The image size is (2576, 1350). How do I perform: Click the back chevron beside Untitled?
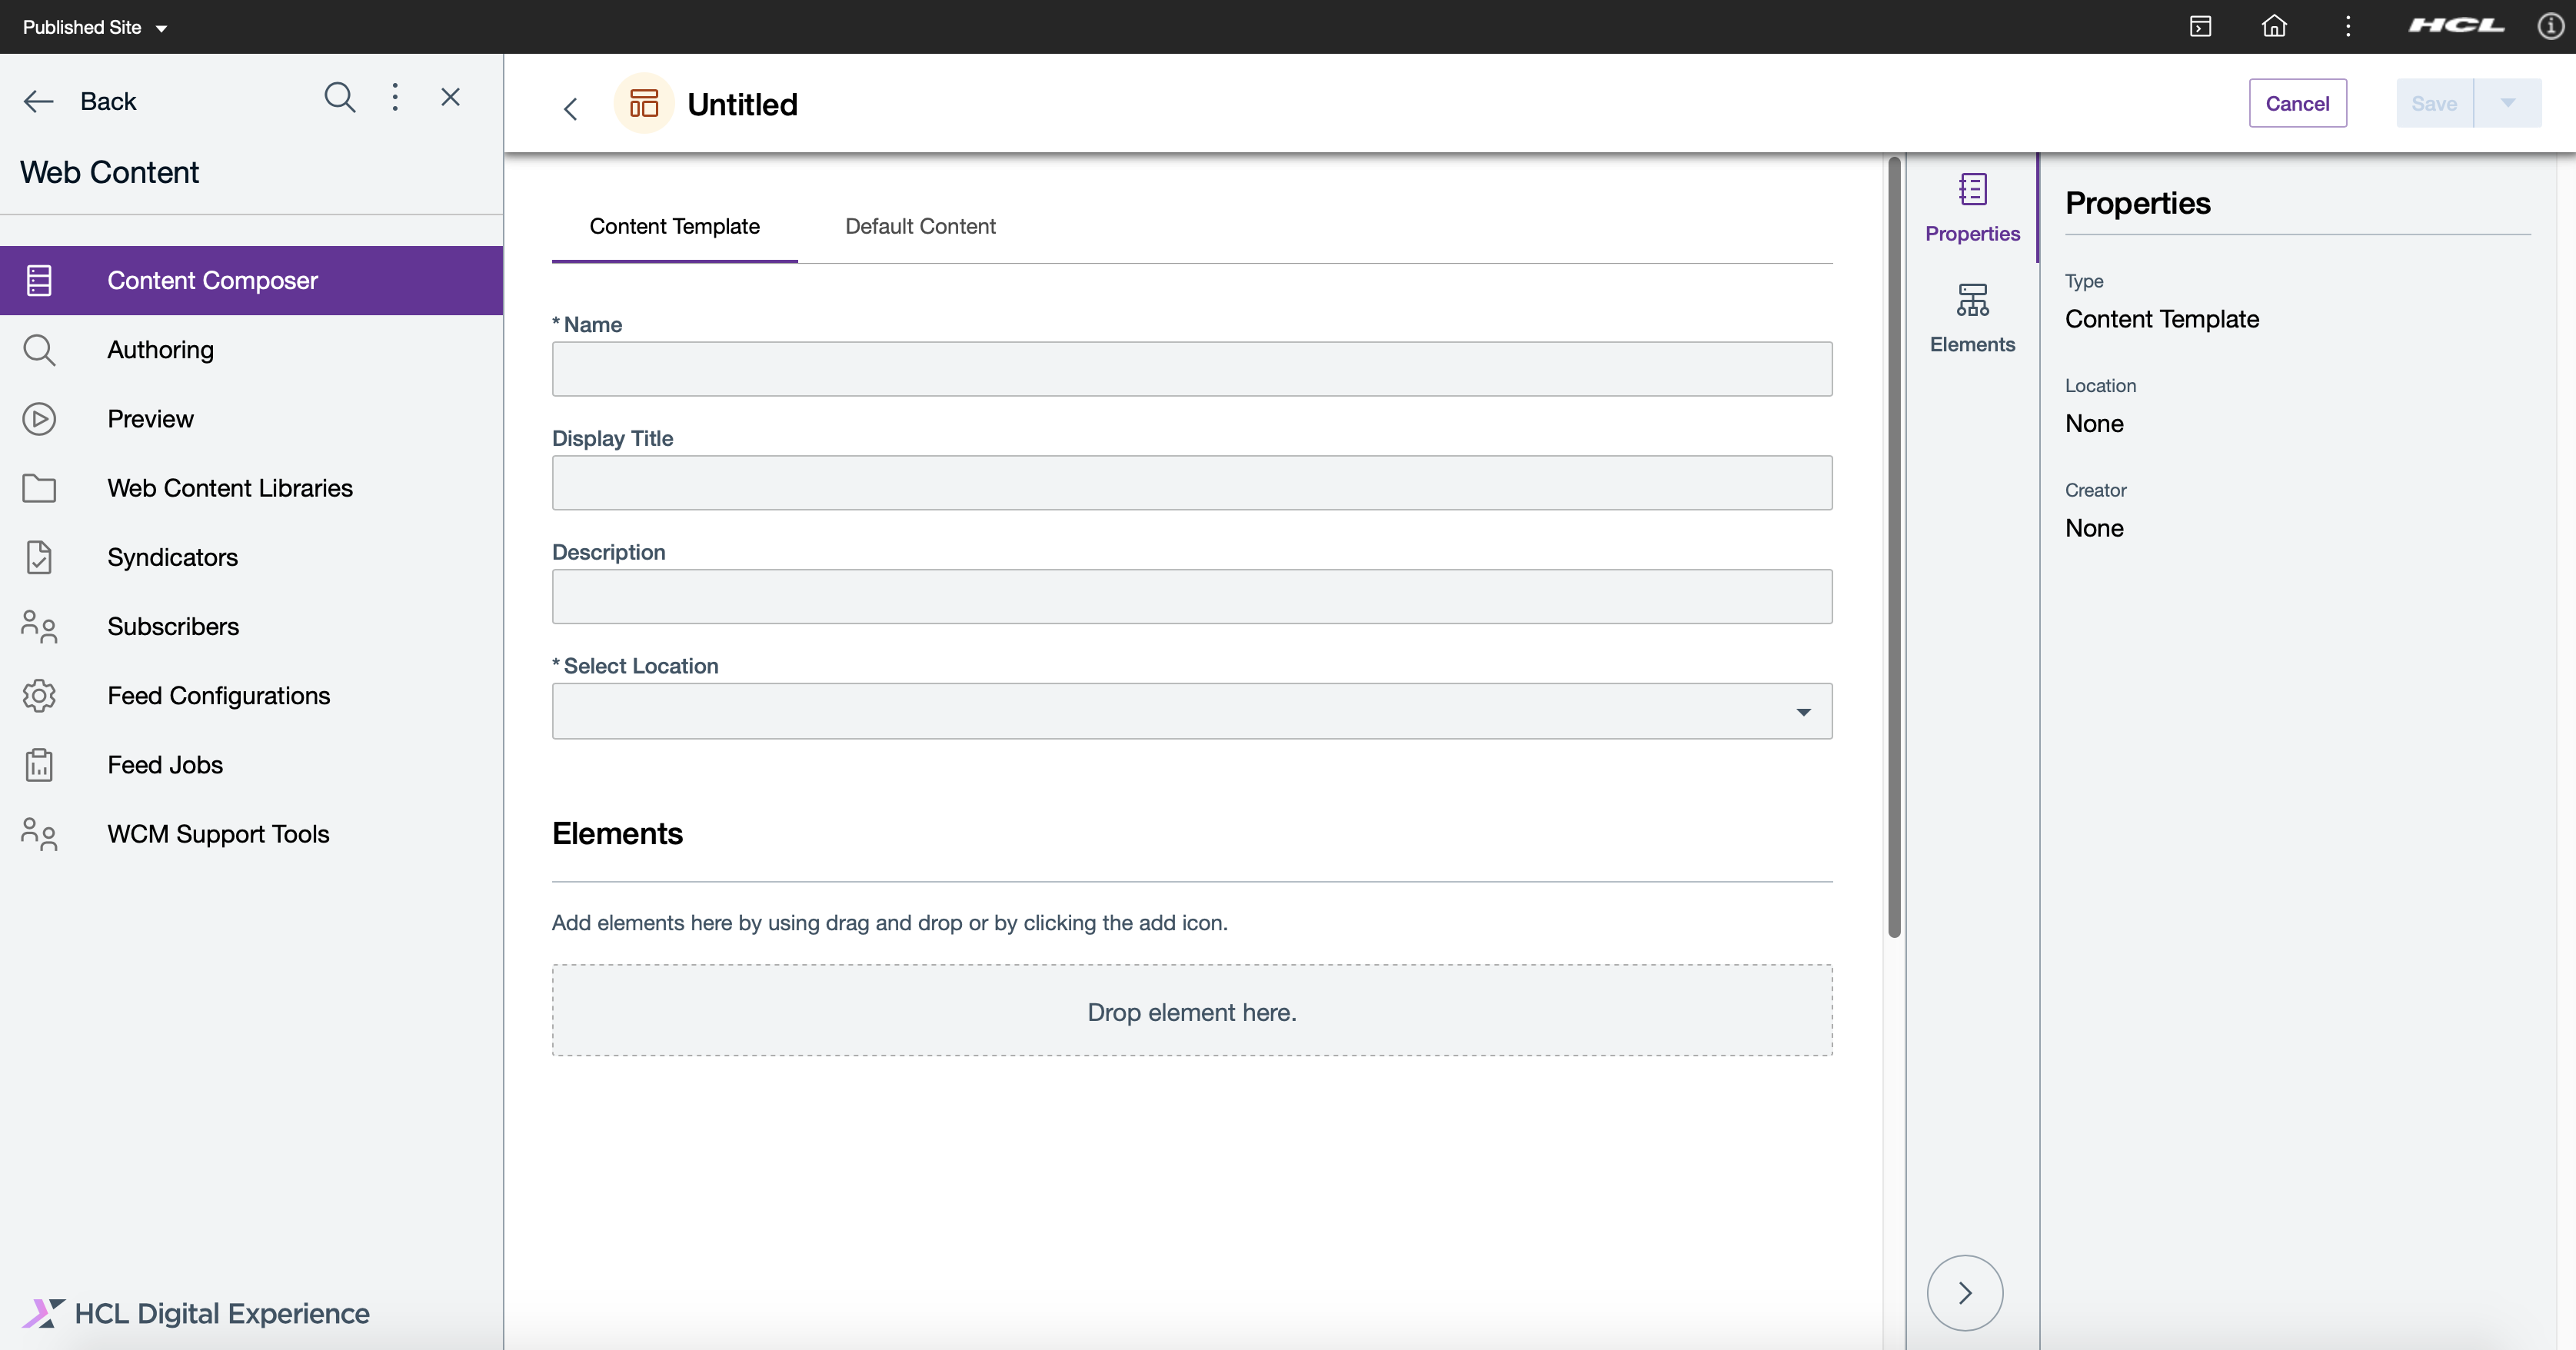coord(570,108)
